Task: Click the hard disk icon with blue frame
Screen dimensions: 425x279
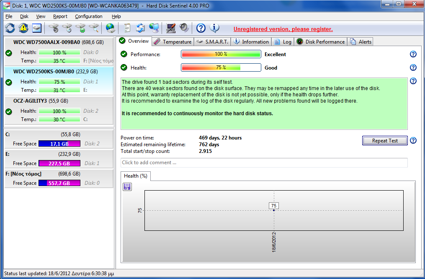Action: (x=36, y=28)
